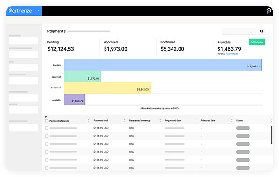The height and width of the screenshot is (177, 279).
Task: Click the Partnerize logo
Action: point(21,11)
